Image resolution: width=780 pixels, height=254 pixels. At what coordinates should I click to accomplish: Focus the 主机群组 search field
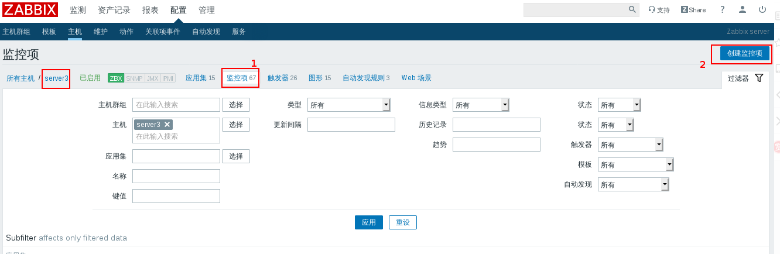[176, 105]
